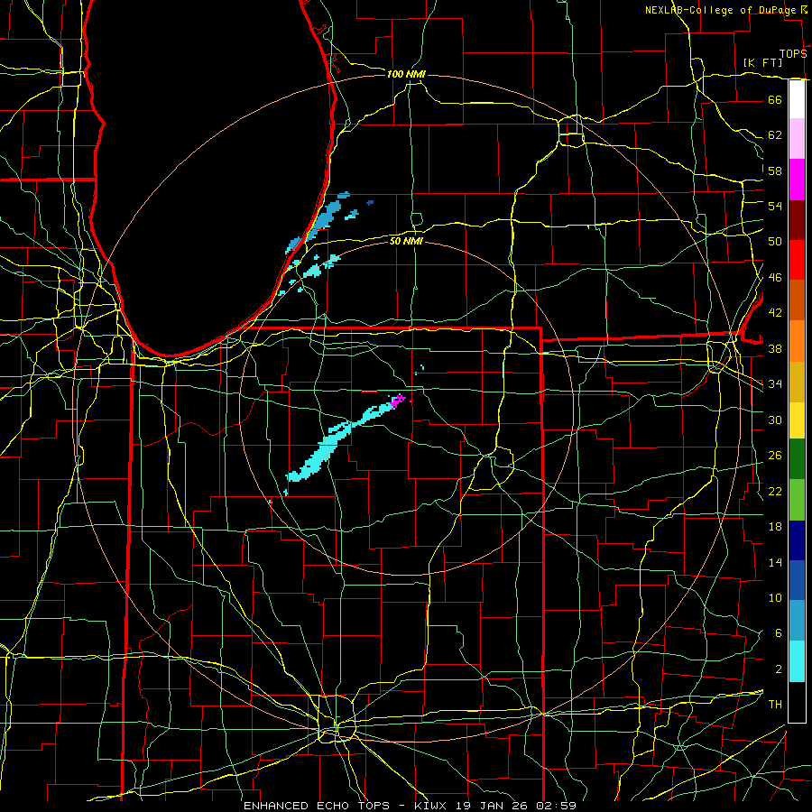This screenshot has width=812, height=812.
Task: Click the medium blue 18 kft legend swatch
Action: click(797, 579)
